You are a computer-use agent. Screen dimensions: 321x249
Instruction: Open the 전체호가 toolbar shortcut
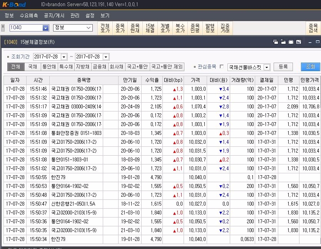point(105,28)
